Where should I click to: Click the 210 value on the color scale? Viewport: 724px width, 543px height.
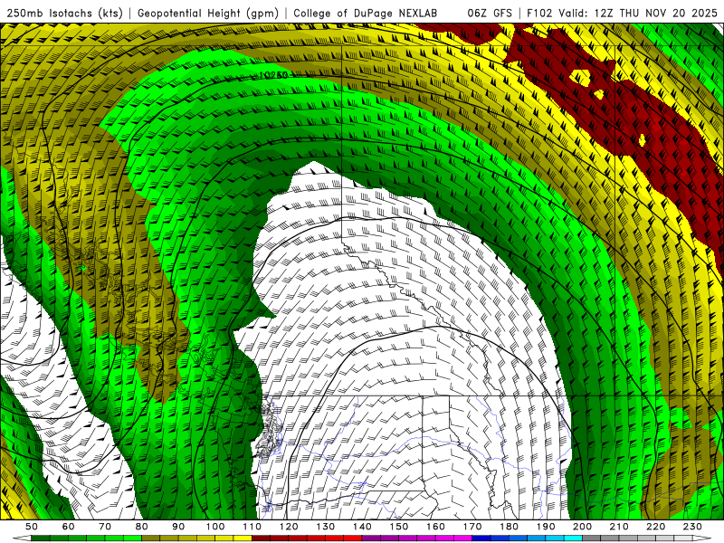click(x=619, y=527)
